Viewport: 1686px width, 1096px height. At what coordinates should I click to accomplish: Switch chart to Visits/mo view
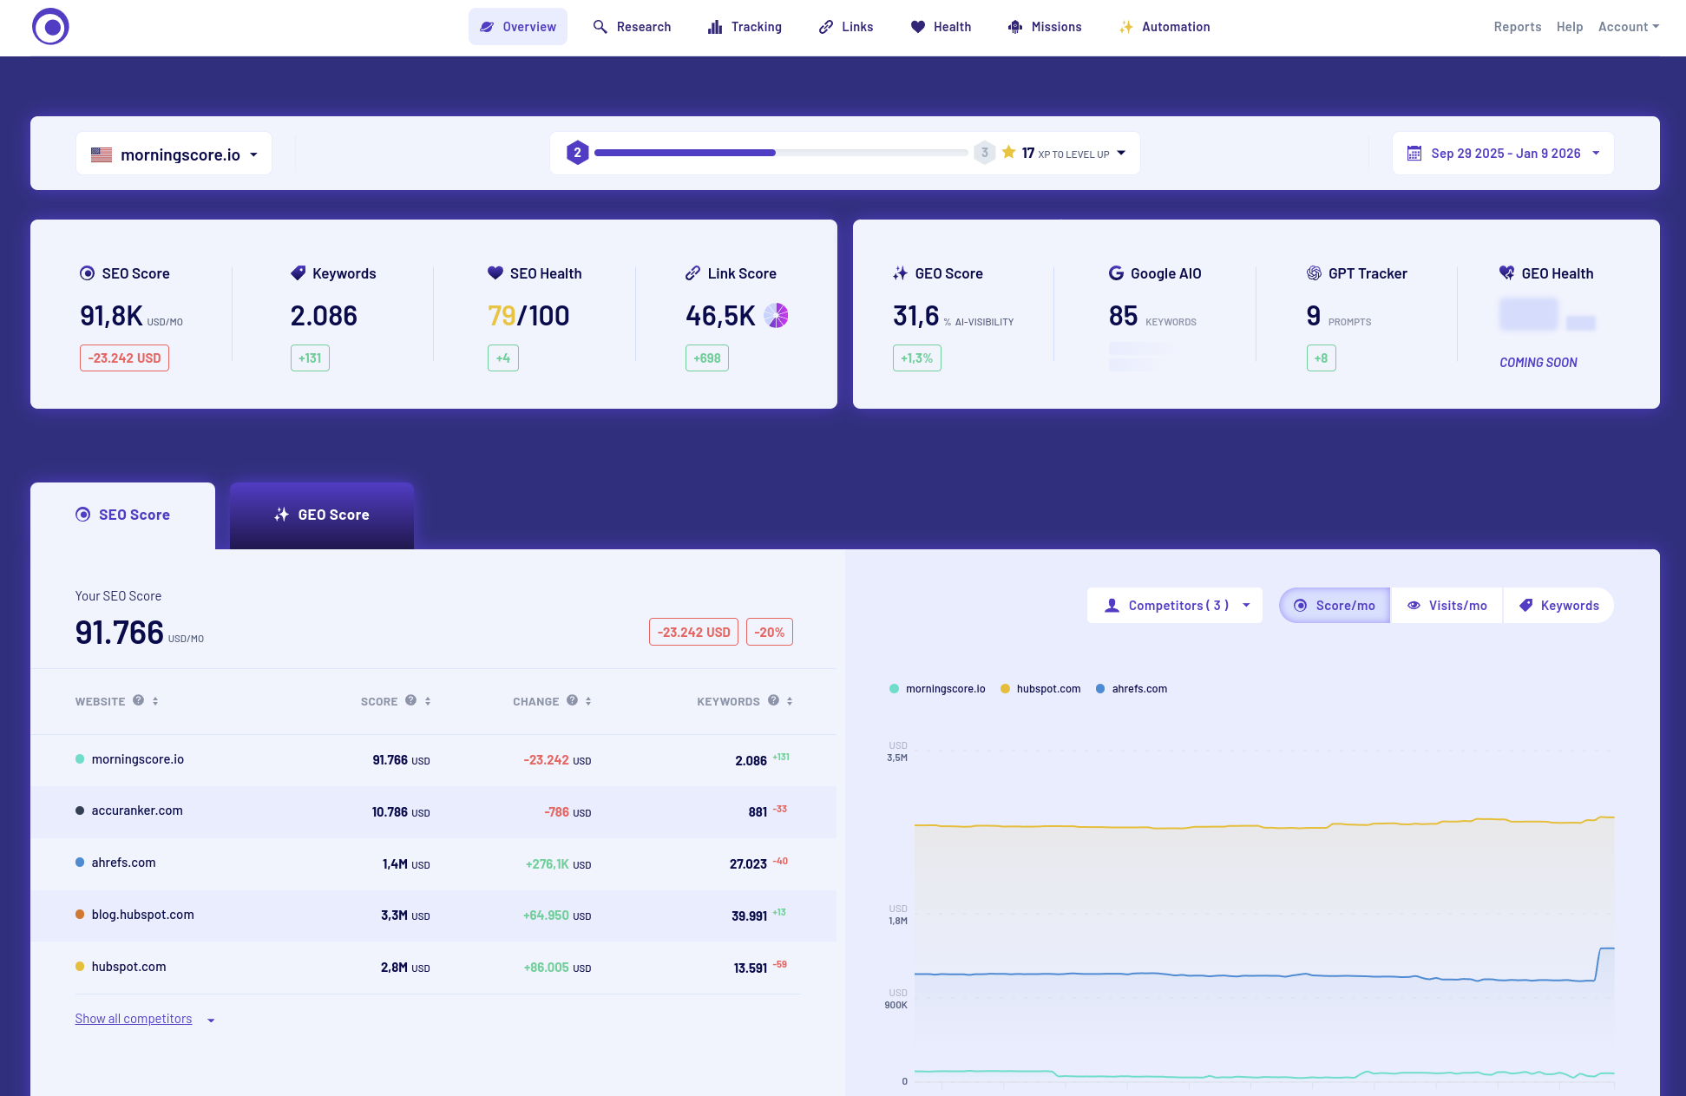[x=1447, y=606]
